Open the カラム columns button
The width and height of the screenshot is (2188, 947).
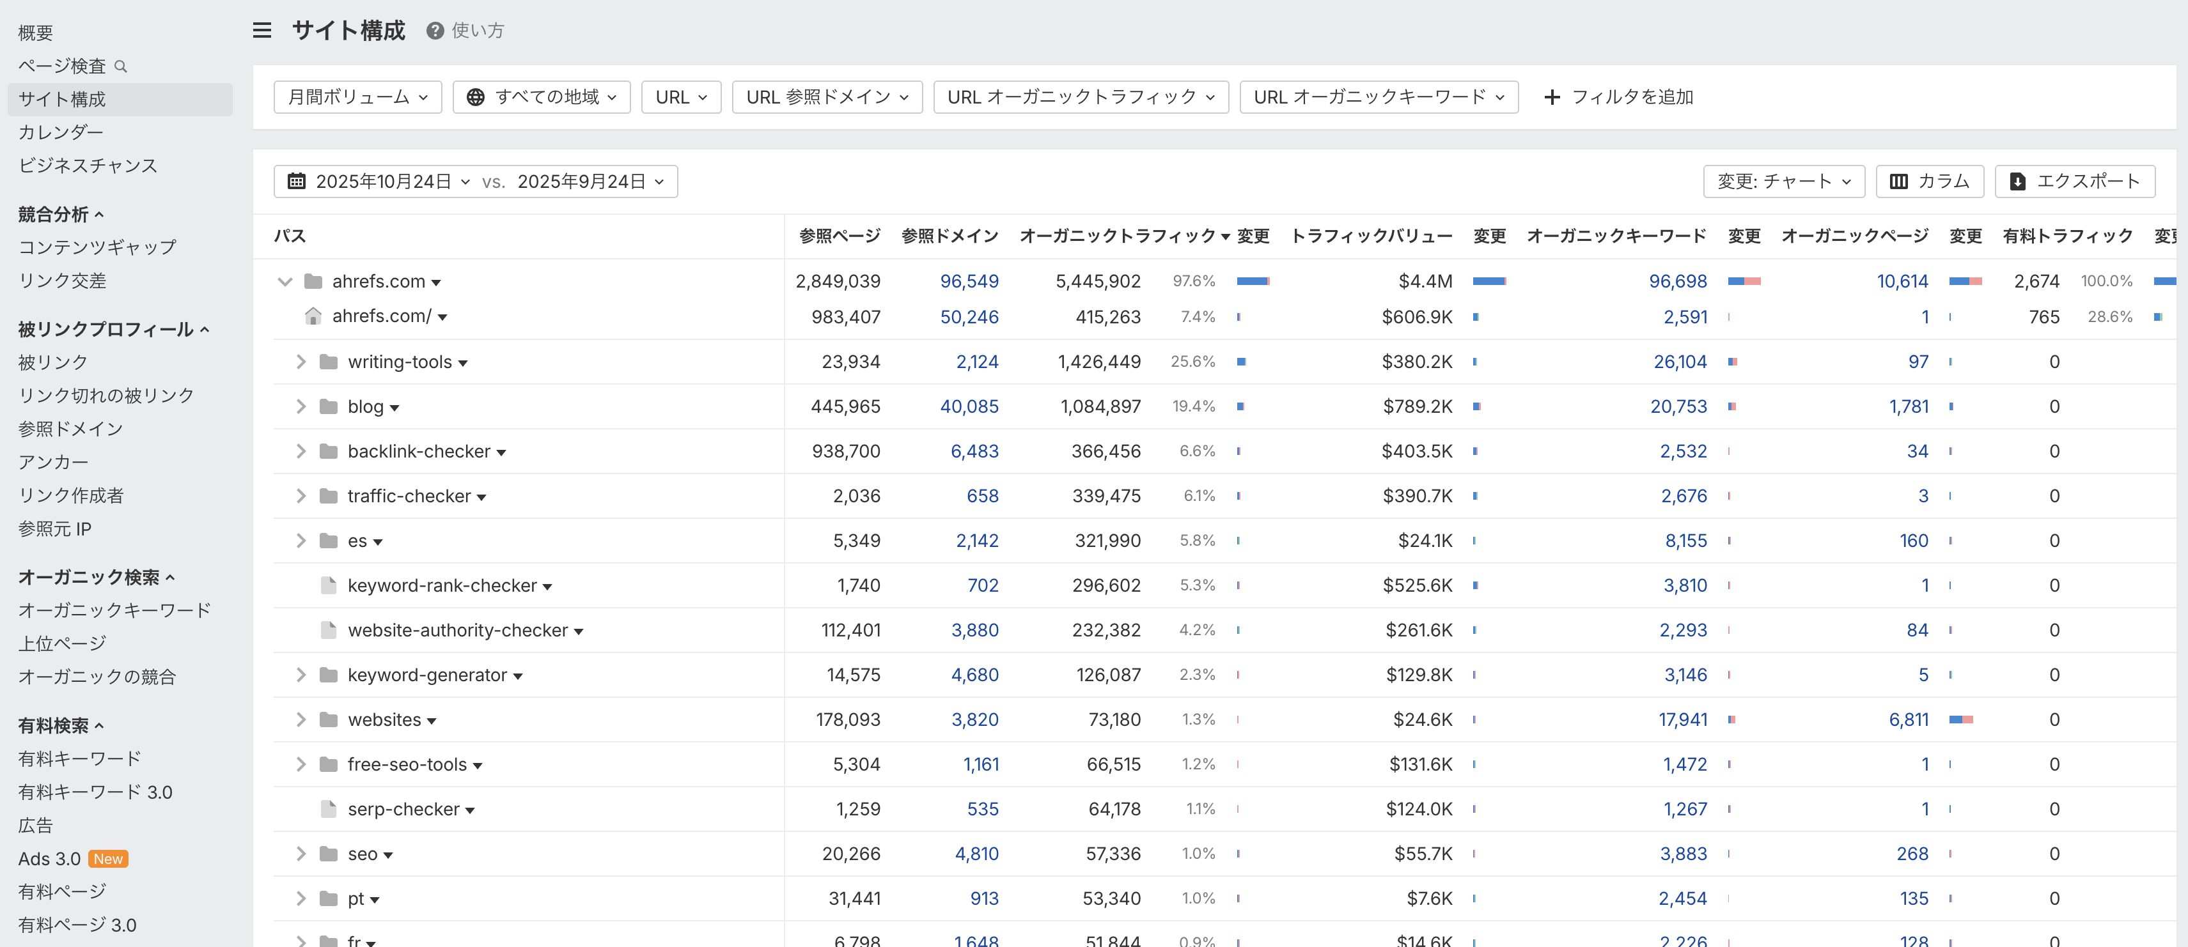(x=1929, y=181)
